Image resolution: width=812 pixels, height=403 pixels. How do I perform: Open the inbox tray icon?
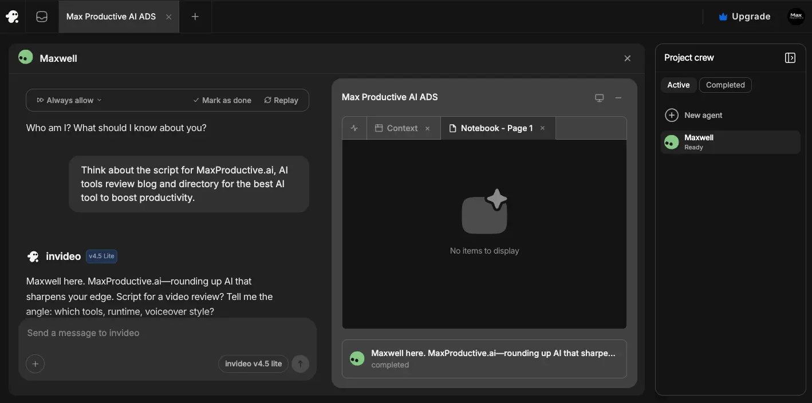pos(42,17)
